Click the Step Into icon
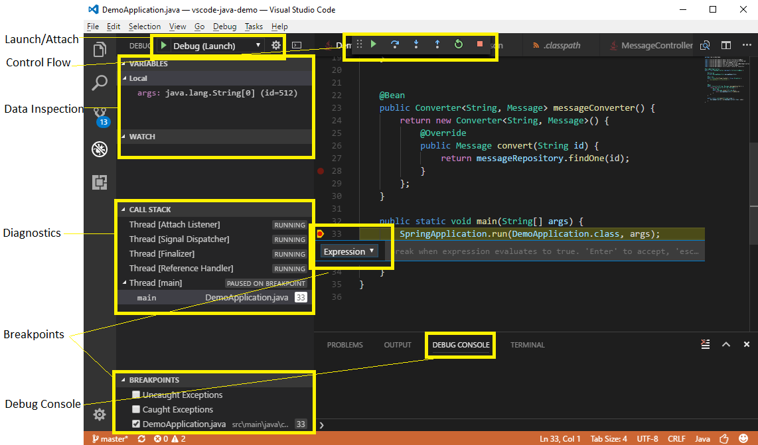The image size is (758, 445). pos(416,44)
